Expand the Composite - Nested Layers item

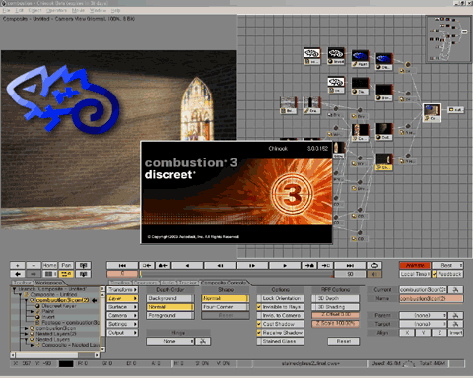32,345
